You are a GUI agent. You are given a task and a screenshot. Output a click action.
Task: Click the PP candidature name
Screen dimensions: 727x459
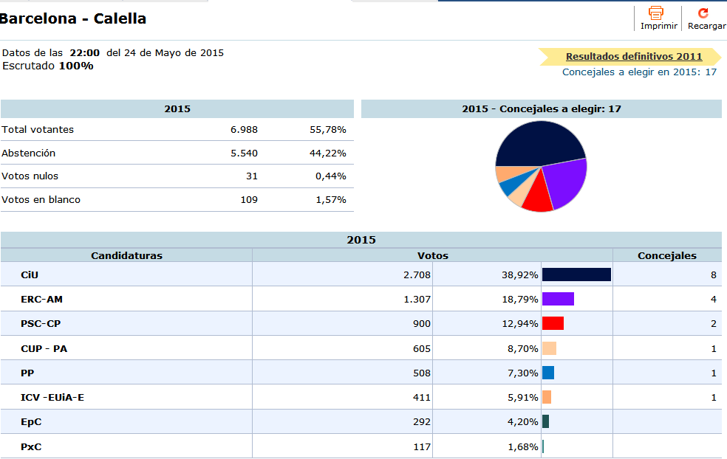point(27,373)
